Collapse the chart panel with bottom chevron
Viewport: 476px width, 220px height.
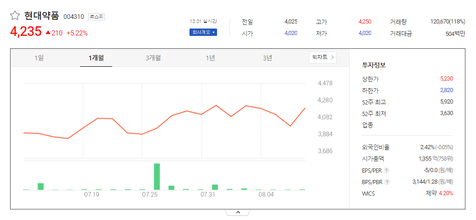point(238,212)
